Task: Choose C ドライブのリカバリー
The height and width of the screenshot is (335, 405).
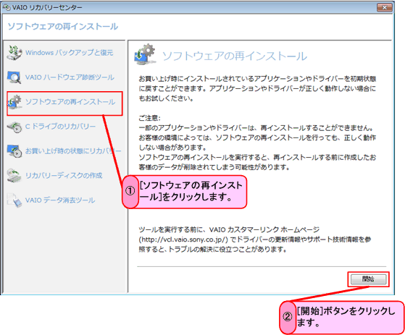Action: 60,127
